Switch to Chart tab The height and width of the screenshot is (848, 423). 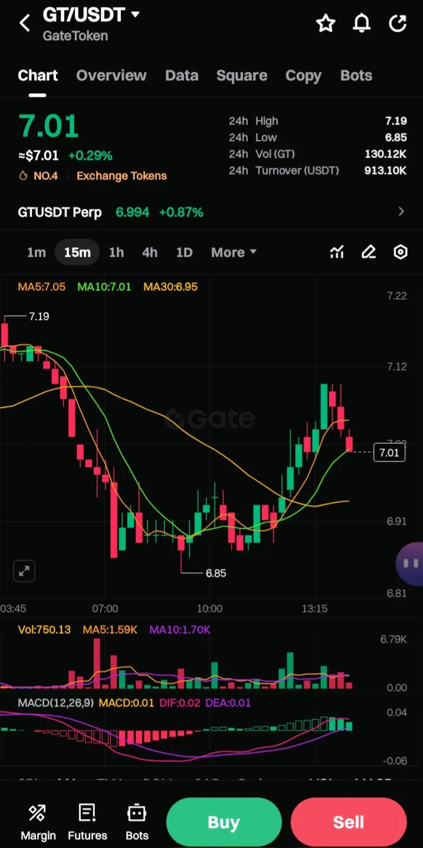38,76
